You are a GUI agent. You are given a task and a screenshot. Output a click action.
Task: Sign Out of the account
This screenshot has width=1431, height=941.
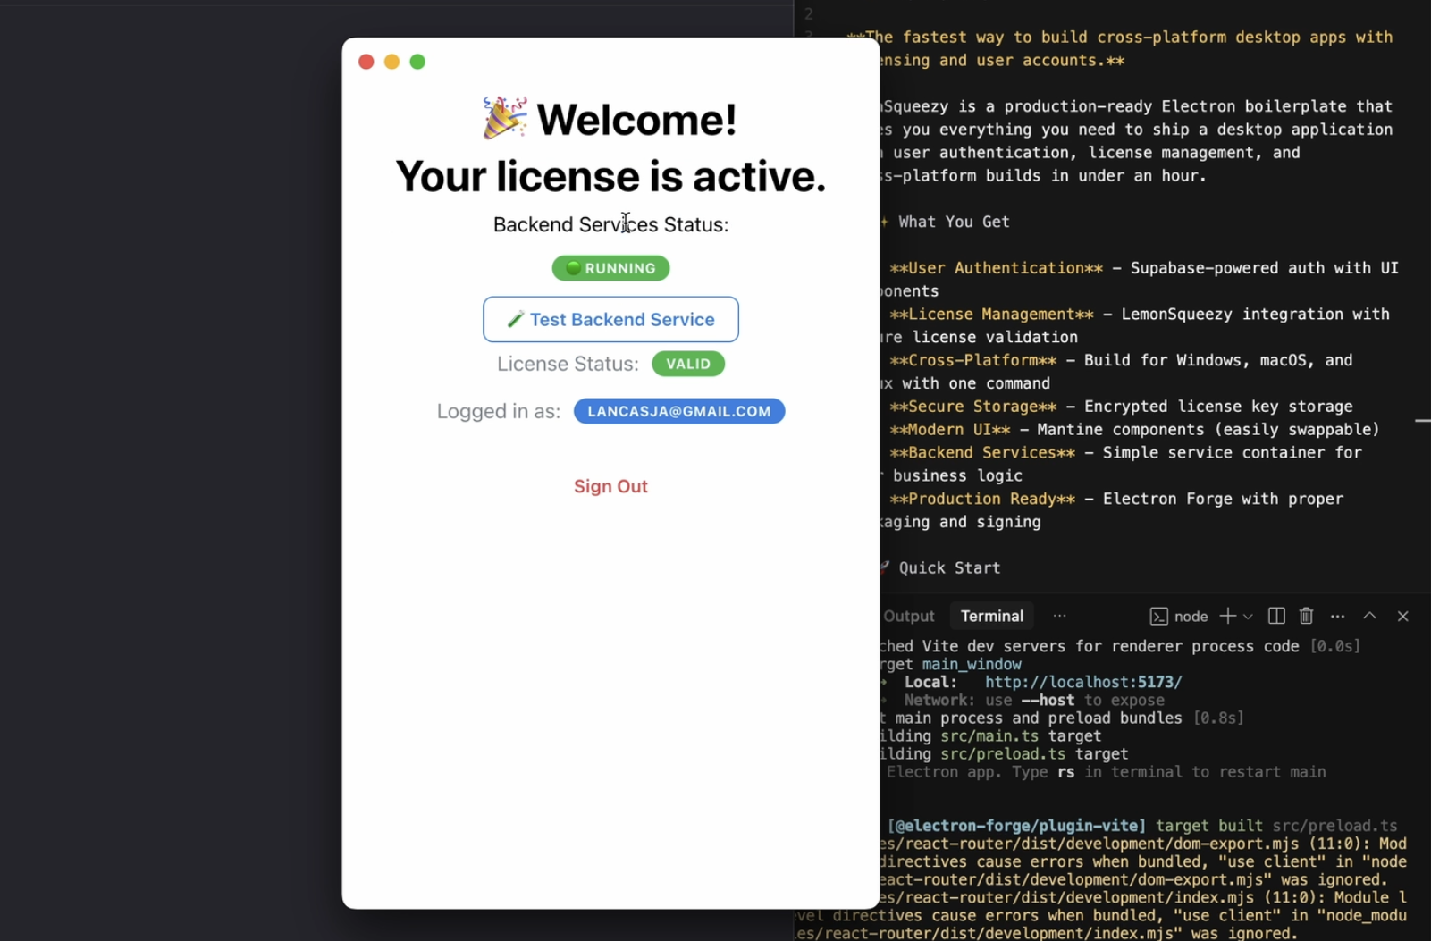610,485
